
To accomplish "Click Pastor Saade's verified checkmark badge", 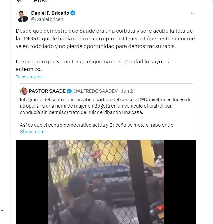I will [x=69, y=91].
